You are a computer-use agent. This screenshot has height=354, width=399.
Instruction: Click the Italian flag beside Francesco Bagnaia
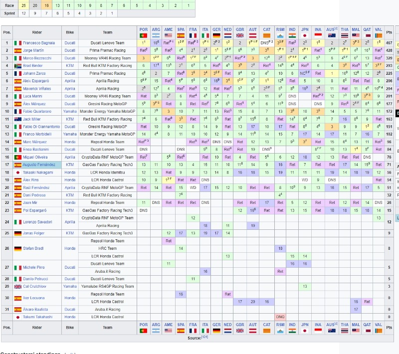tap(18, 43)
